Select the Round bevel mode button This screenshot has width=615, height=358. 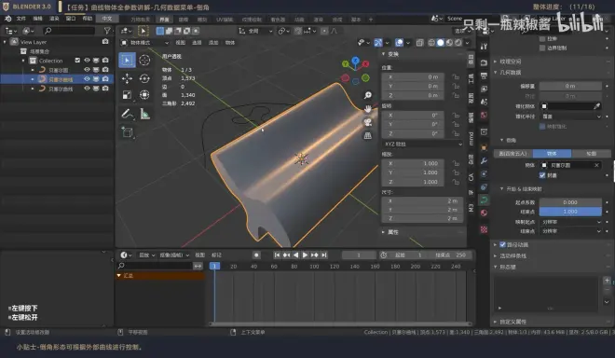[513, 154]
